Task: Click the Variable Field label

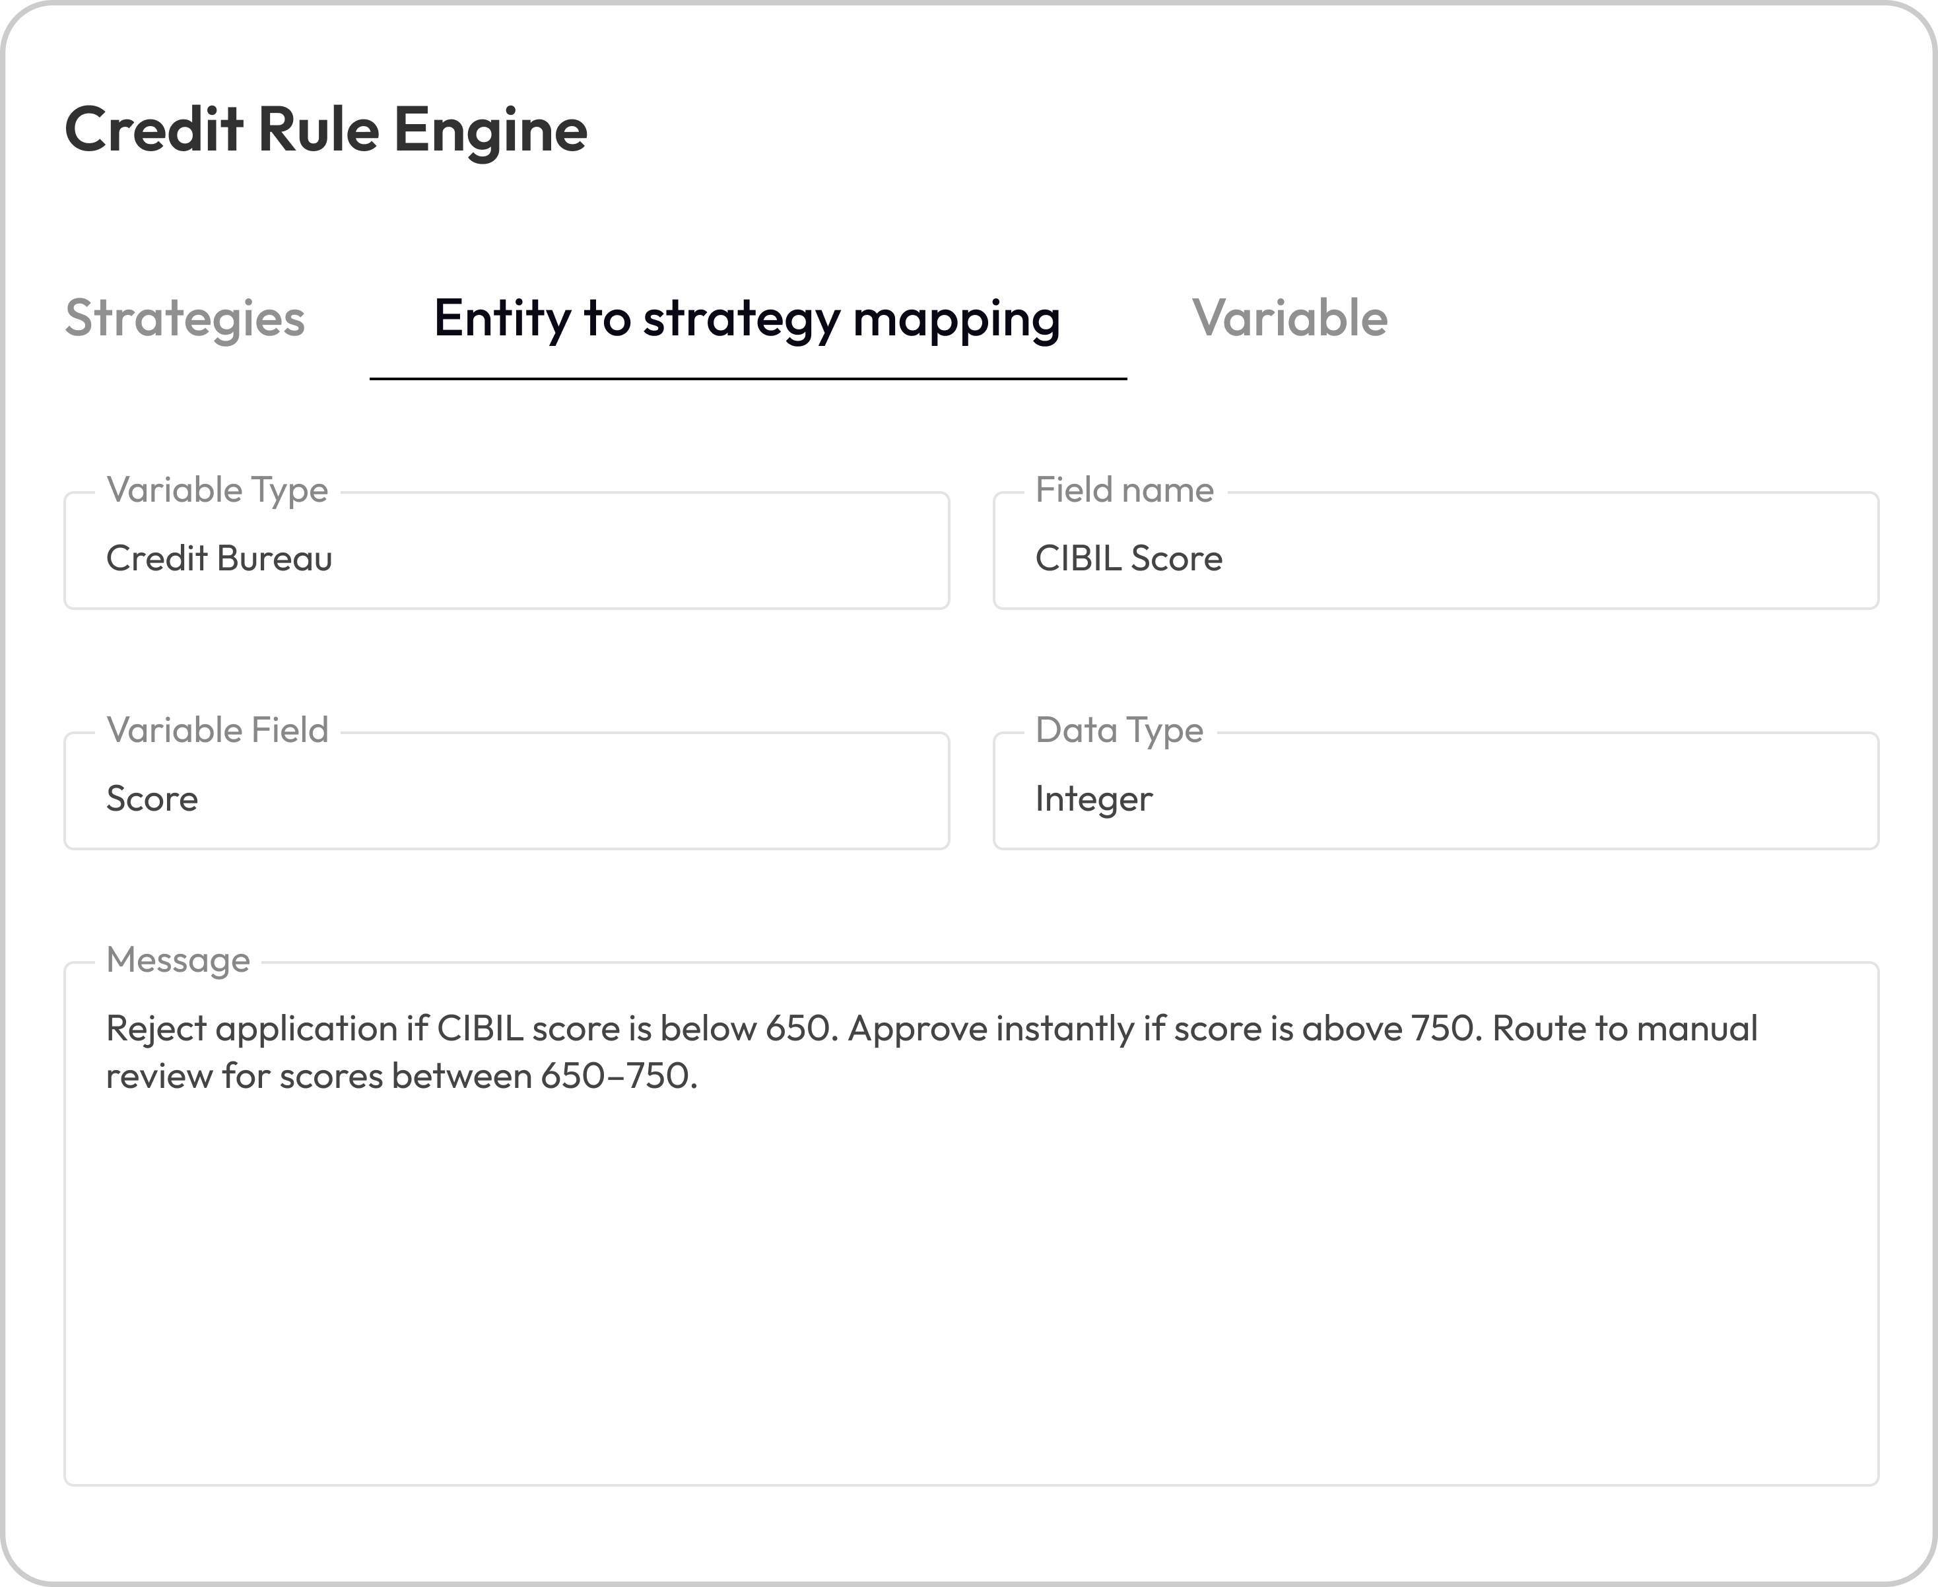Action: 217,729
